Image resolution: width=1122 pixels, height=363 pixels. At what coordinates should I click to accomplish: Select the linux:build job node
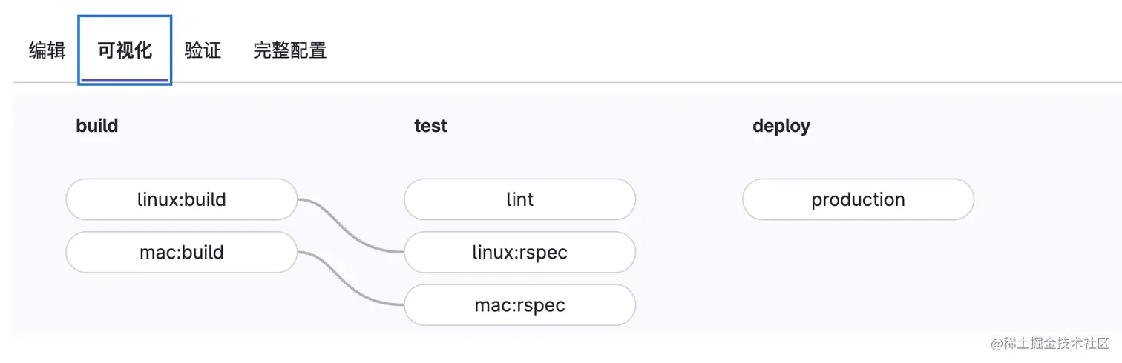[x=181, y=199]
